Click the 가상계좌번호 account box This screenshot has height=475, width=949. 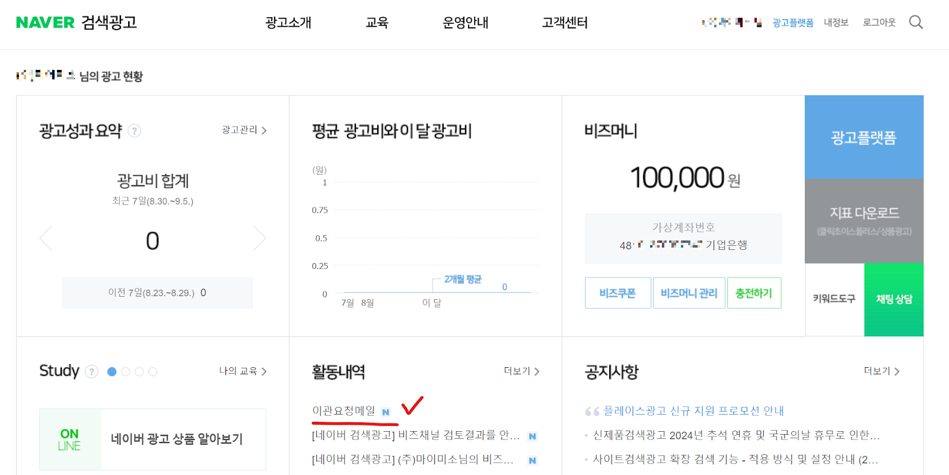683,238
